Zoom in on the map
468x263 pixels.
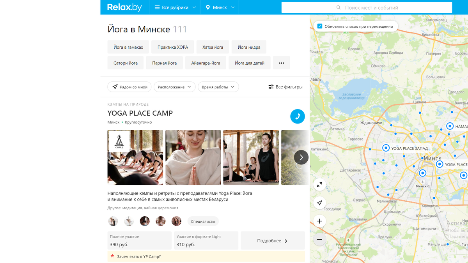click(319, 221)
